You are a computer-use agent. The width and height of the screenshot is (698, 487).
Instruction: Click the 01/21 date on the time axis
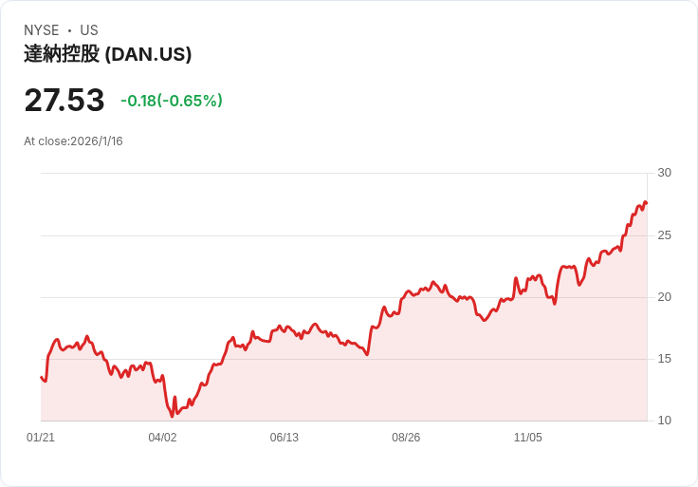pyautogui.click(x=41, y=438)
